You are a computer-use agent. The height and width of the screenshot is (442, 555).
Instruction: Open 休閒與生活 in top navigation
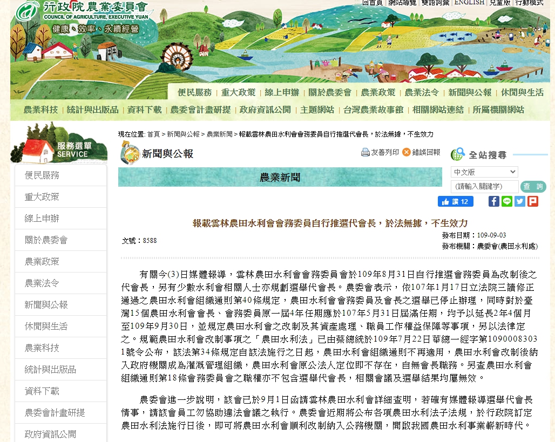click(522, 92)
